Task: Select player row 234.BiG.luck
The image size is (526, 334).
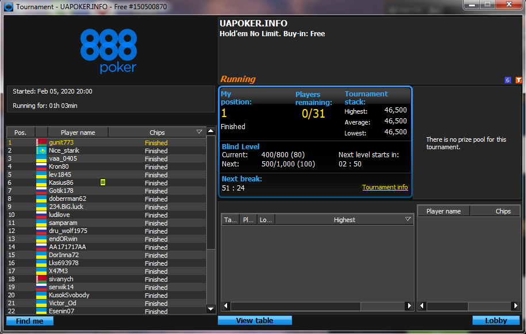Action: (x=106, y=207)
